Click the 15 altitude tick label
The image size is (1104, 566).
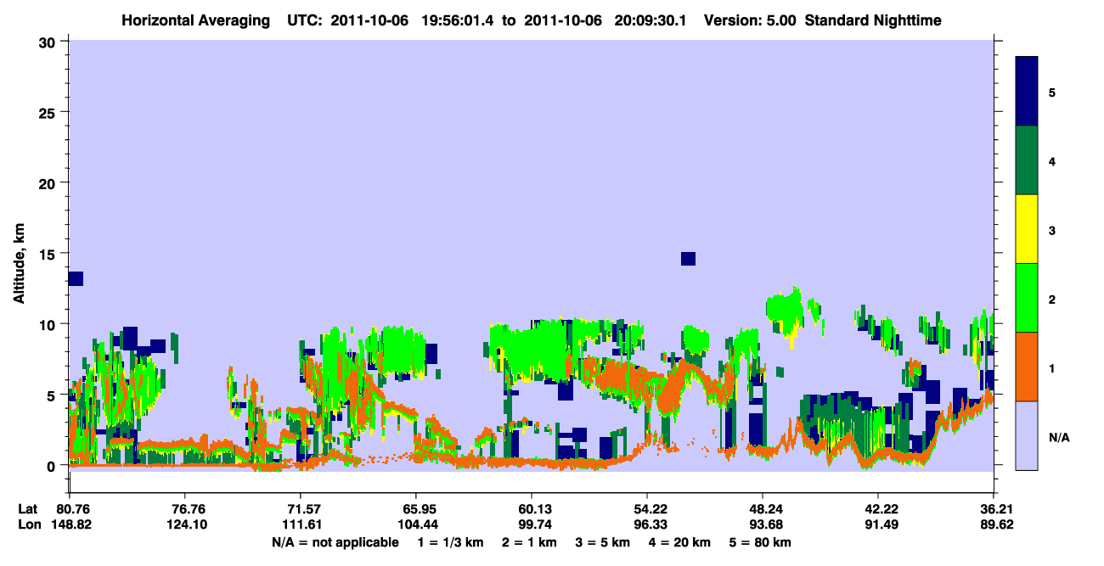point(49,253)
